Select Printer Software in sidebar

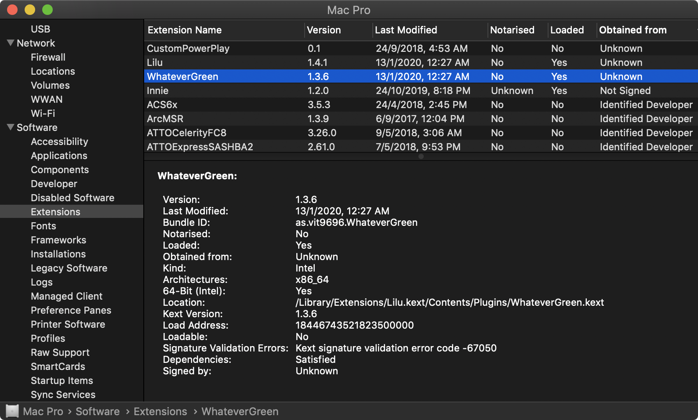coord(68,324)
